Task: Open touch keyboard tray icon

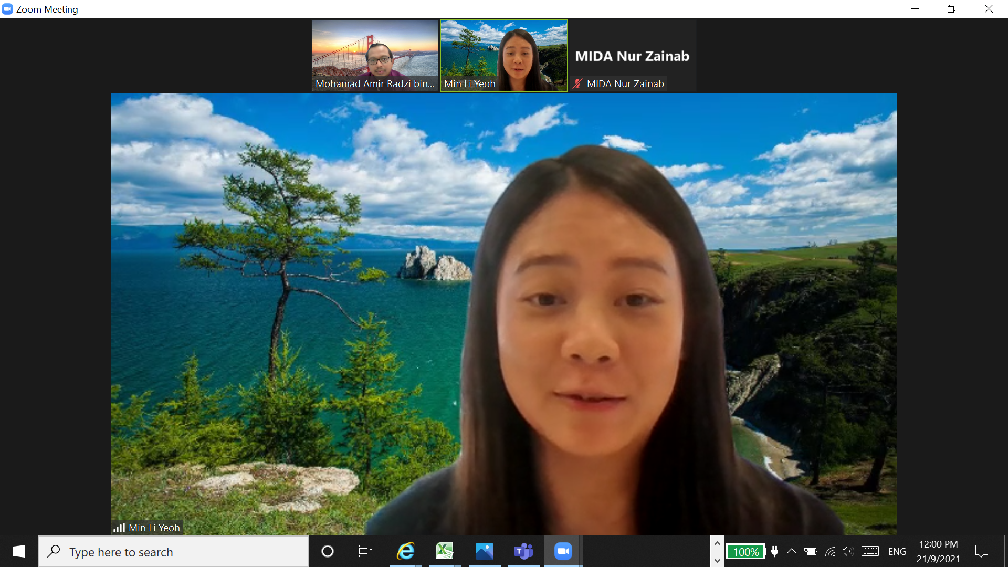Action: click(x=870, y=551)
